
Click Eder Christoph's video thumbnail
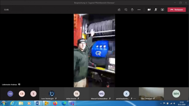click(151, 94)
